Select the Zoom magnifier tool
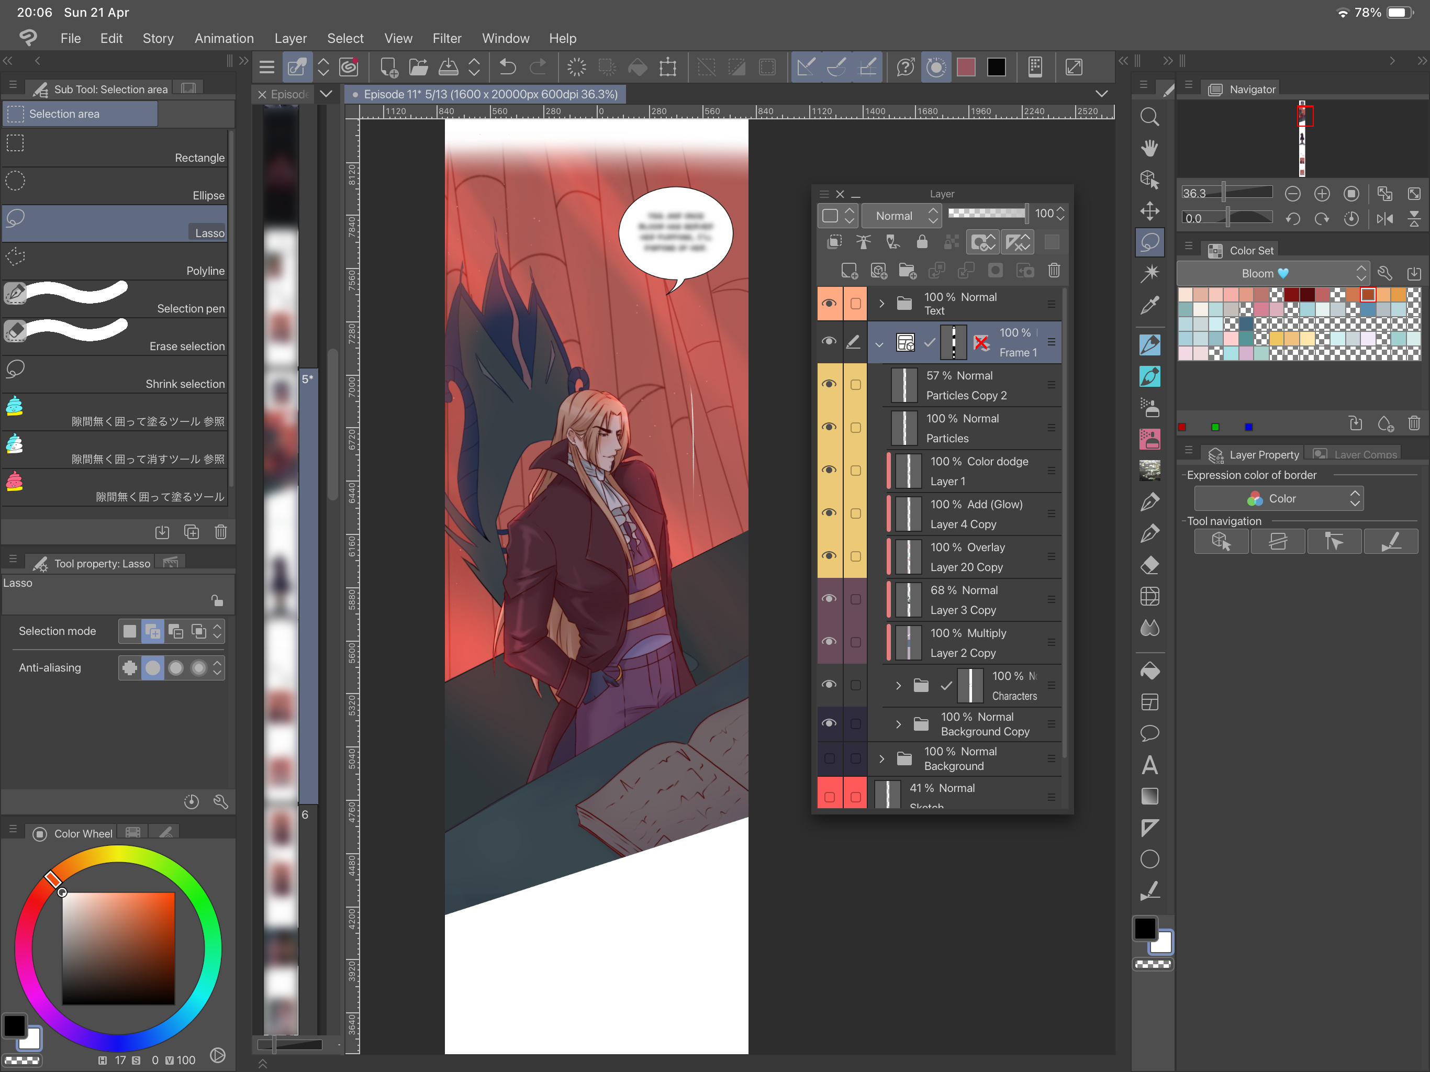1430x1072 pixels. pyautogui.click(x=1149, y=117)
